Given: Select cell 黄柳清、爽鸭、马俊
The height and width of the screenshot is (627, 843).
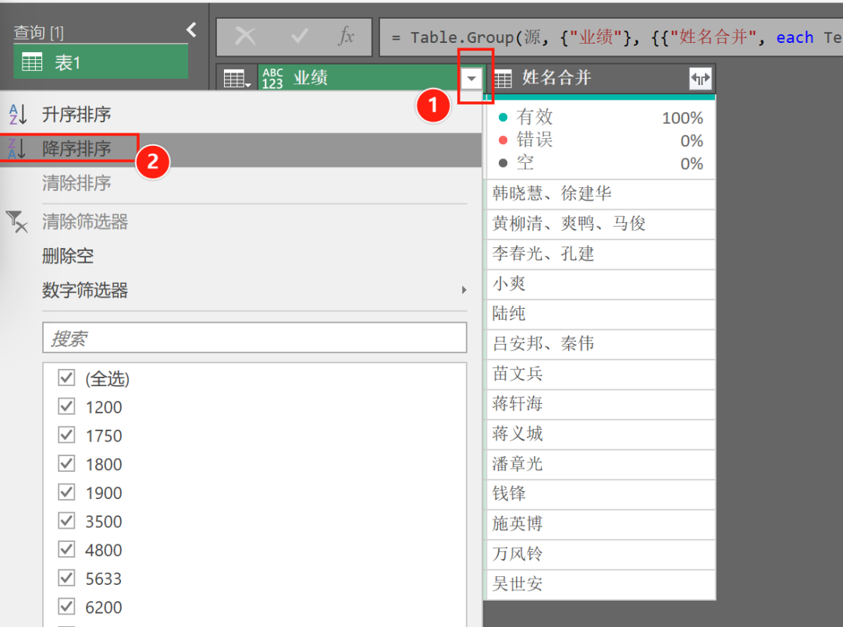Looking at the screenshot, I should [x=601, y=224].
